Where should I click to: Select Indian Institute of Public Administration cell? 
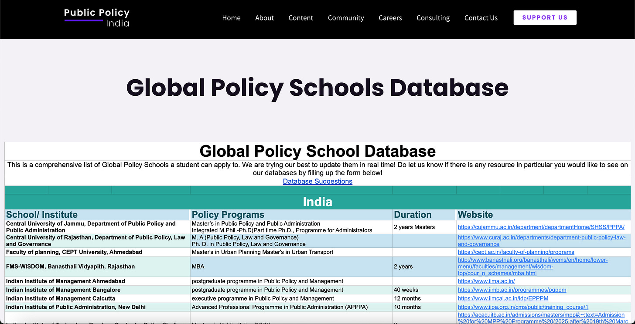coord(97,307)
